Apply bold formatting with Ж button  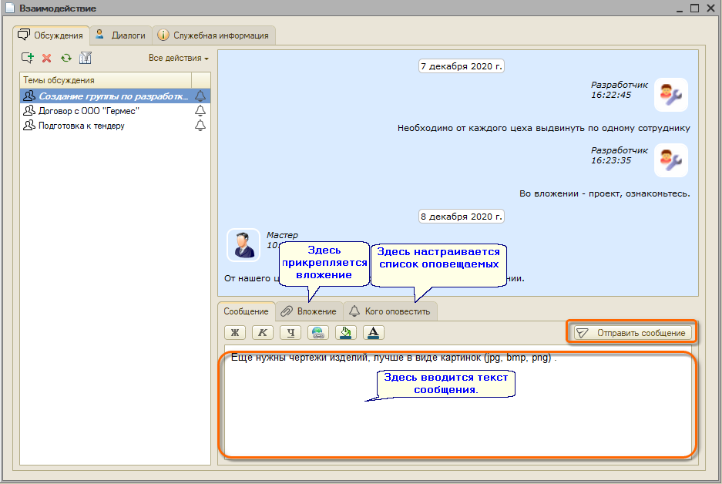click(x=234, y=333)
